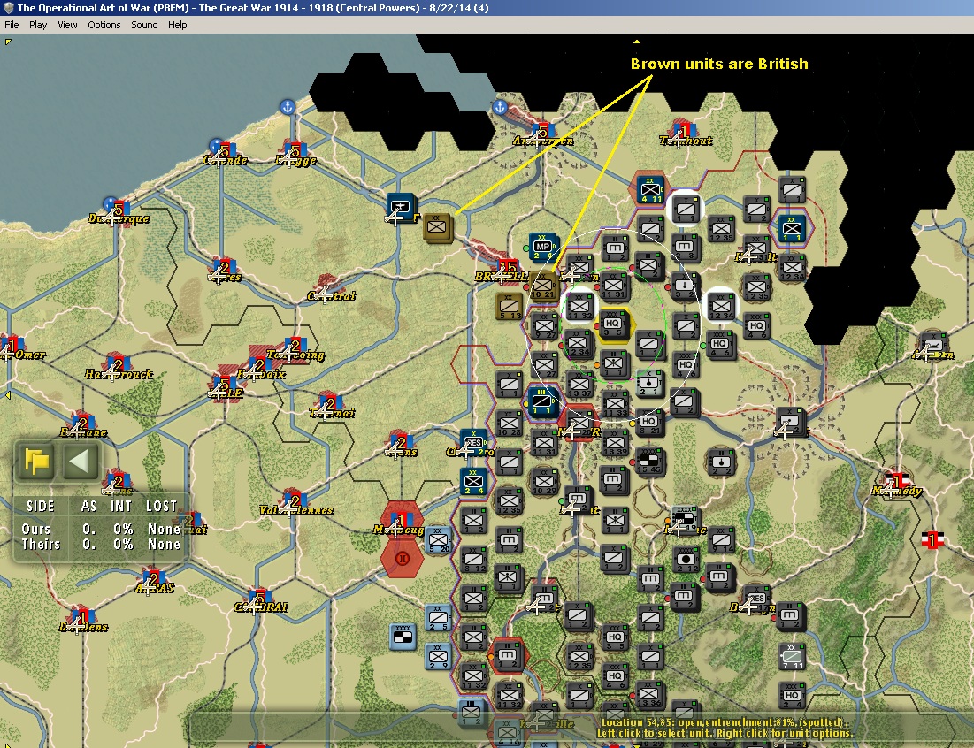Viewport: 974px width, 748px height.
Task: Select the brown British cavalry unit 5-13
Action: (x=510, y=308)
